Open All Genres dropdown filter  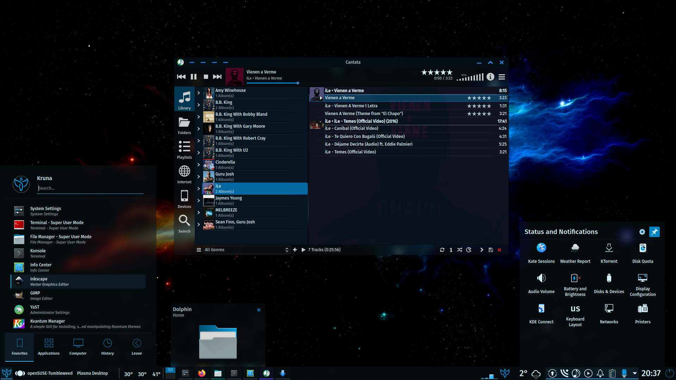(246, 250)
